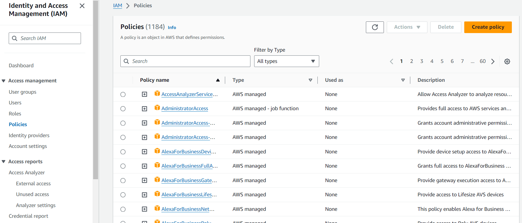Select the AdministratorAccess policy radio button

coord(123,109)
